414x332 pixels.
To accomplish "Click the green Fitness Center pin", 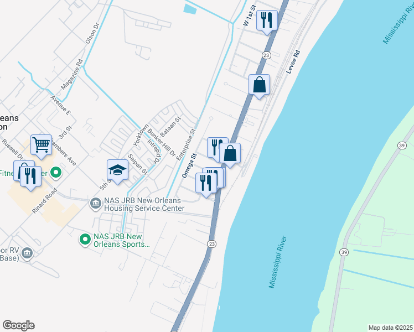I will click(56, 173).
